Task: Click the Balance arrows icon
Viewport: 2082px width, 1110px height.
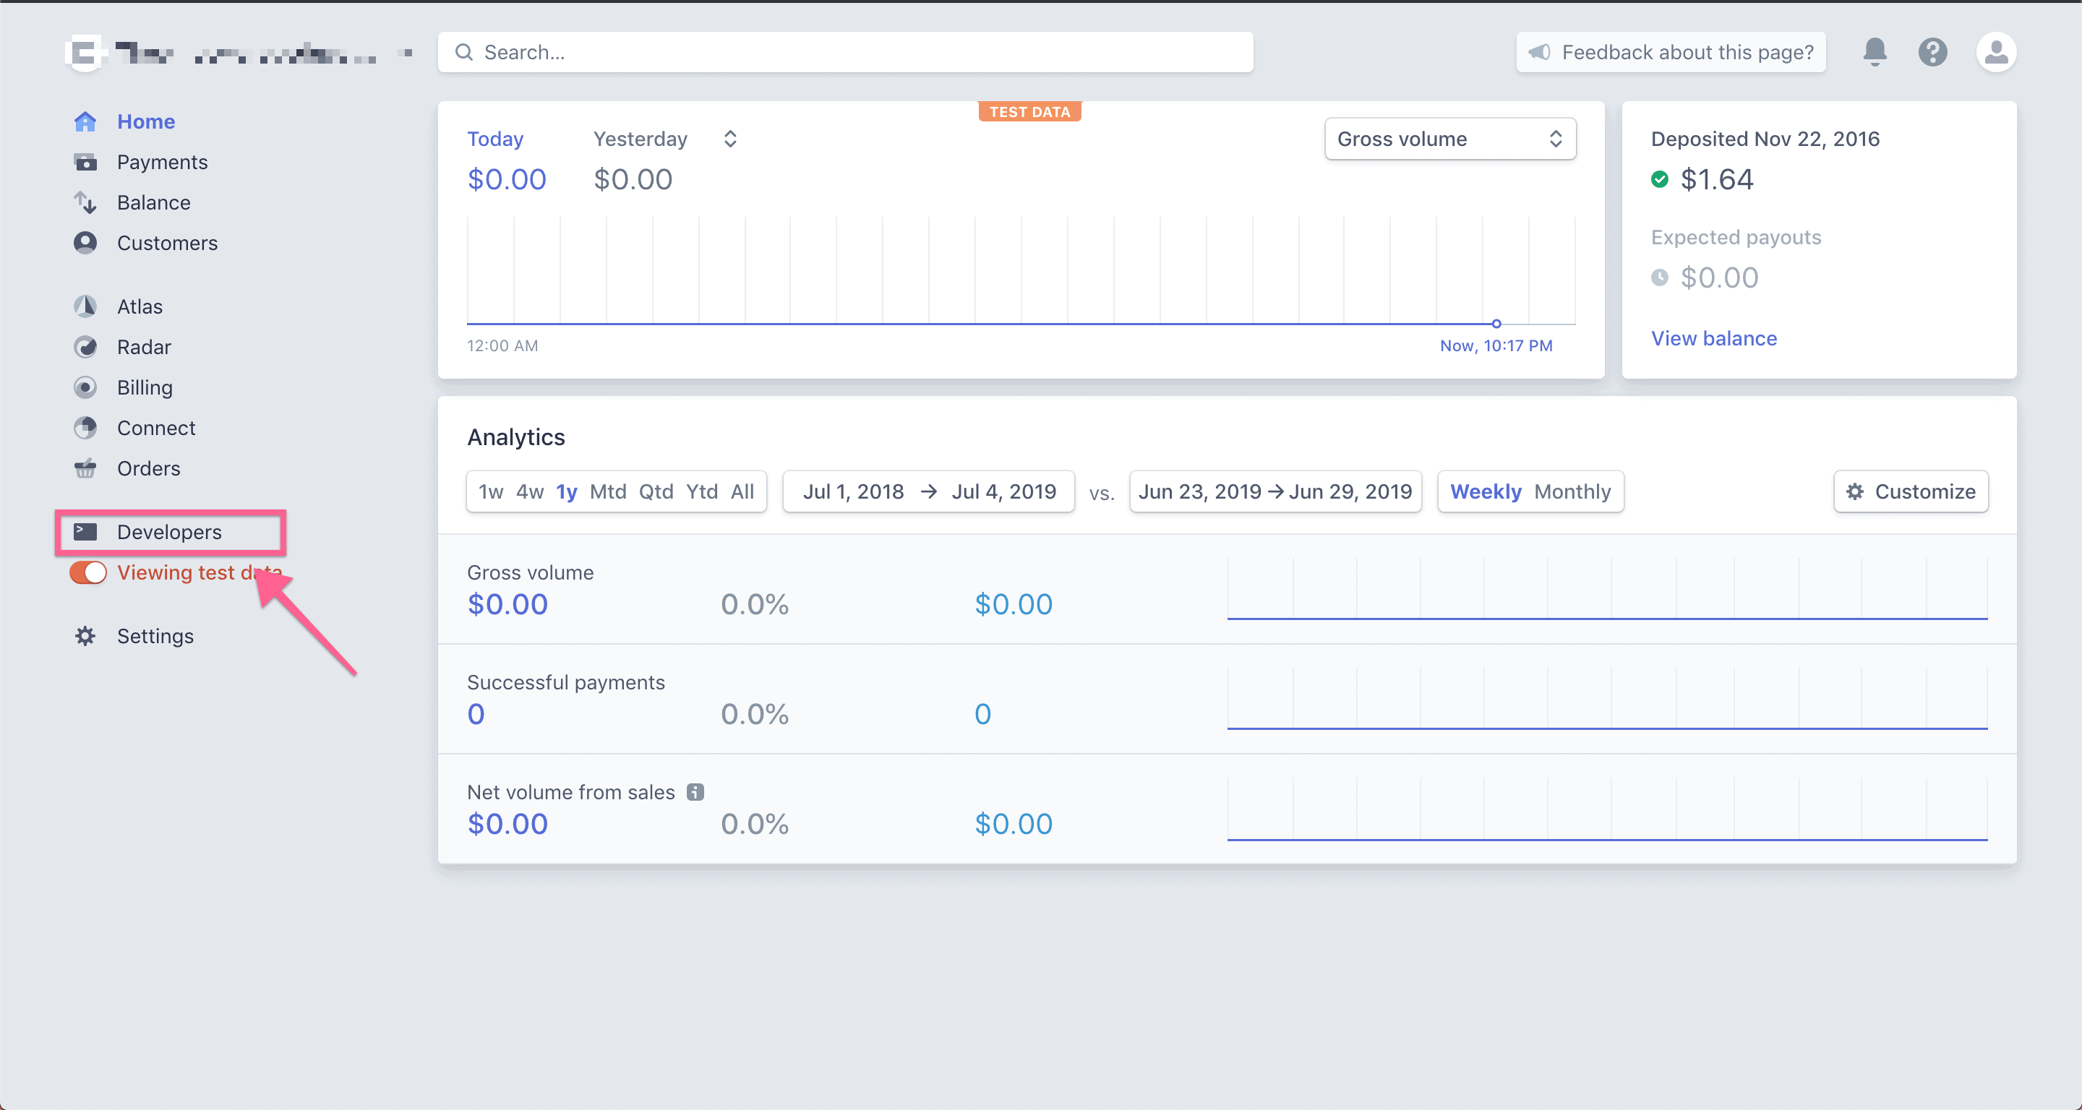Action: tap(85, 202)
